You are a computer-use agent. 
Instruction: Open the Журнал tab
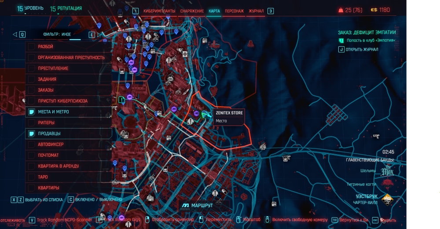256,11
